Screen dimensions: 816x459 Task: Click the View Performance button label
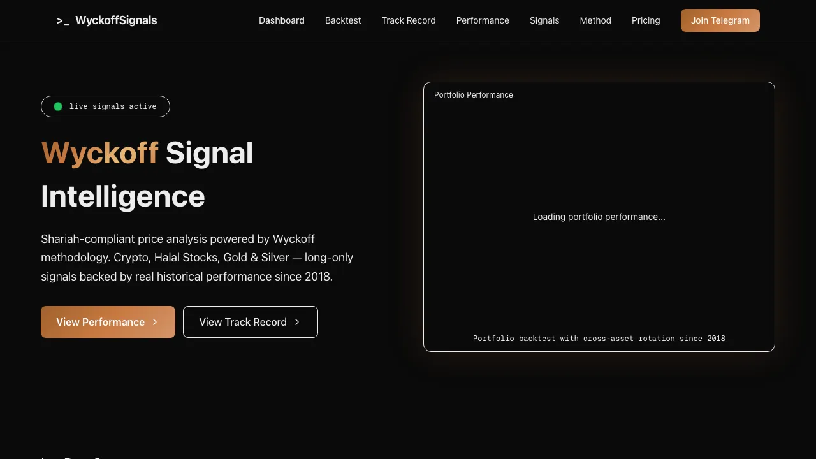[x=100, y=322]
